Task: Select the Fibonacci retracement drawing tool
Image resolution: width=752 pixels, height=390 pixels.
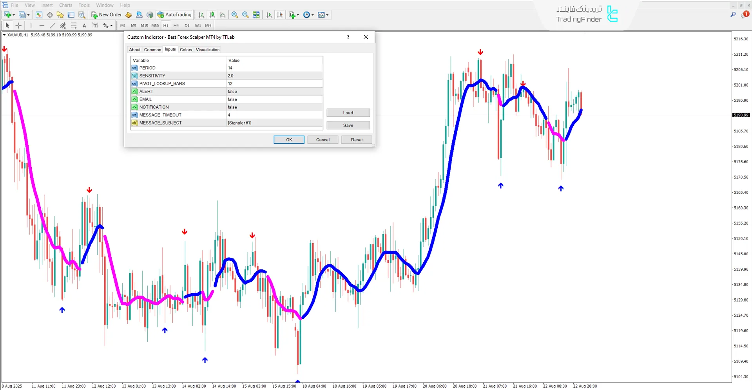Action: (x=74, y=25)
